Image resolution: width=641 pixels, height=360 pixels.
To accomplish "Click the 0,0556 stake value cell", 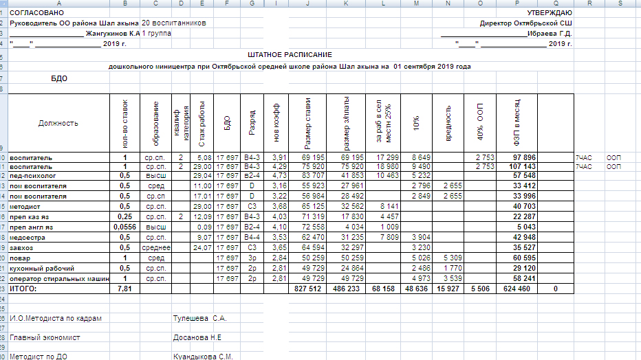I will click(x=124, y=225).
